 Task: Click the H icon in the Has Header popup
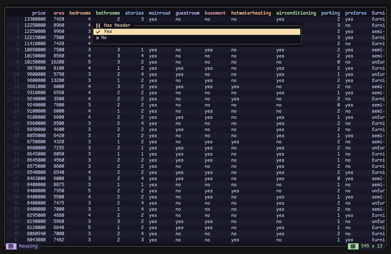[x=98, y=25]
